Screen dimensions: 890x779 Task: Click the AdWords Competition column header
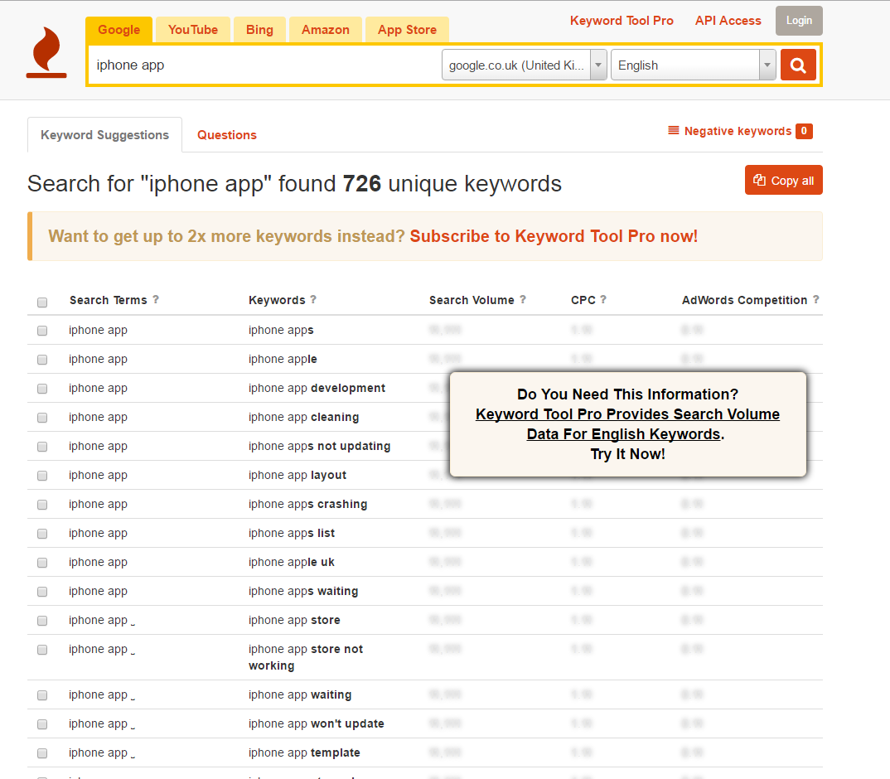pyautogui.click(x=744, y=300)
